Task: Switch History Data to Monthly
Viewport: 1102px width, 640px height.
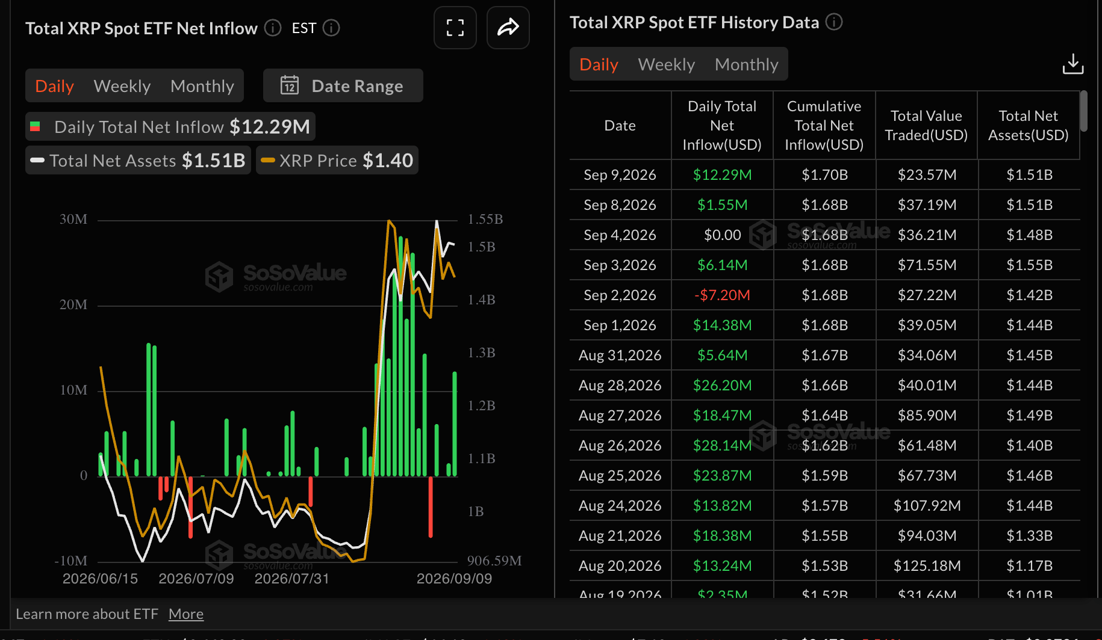Action: (747, 64)
